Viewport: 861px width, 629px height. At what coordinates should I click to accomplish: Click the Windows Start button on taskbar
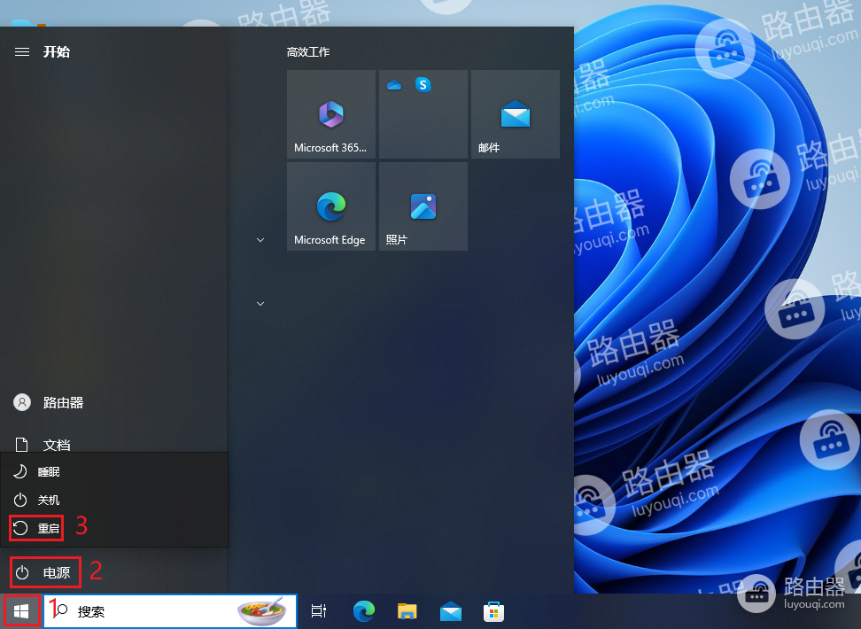(x=21, y=611)
